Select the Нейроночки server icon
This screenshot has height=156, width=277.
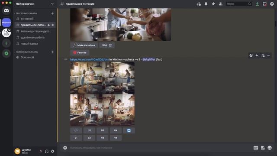tap(6, 23)
